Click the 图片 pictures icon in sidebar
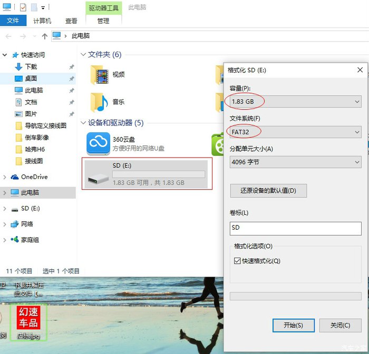 18,114
